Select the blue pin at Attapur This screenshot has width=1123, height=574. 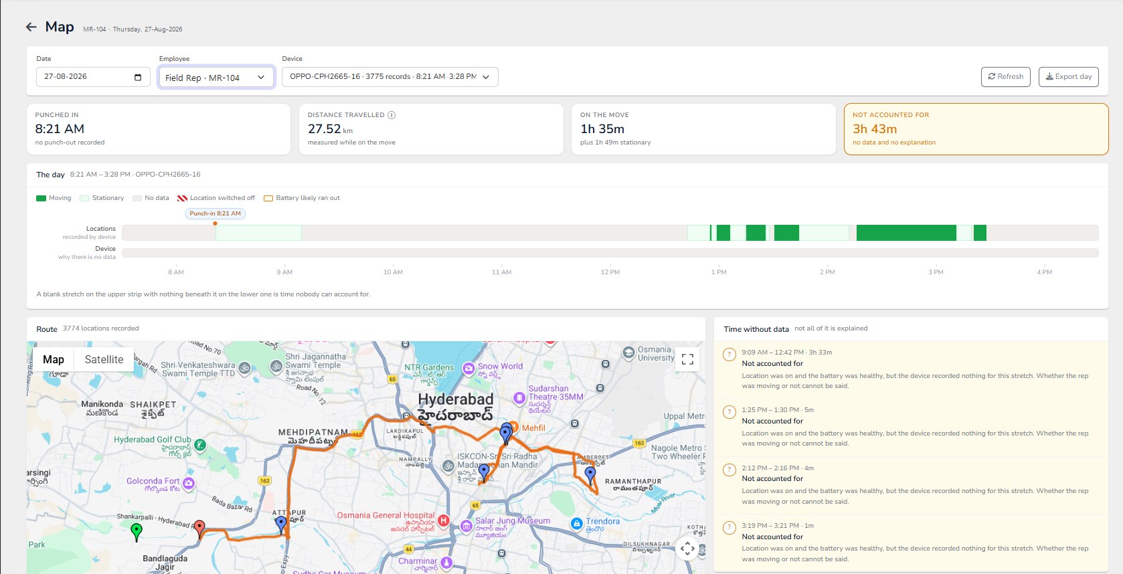(281, 524)
